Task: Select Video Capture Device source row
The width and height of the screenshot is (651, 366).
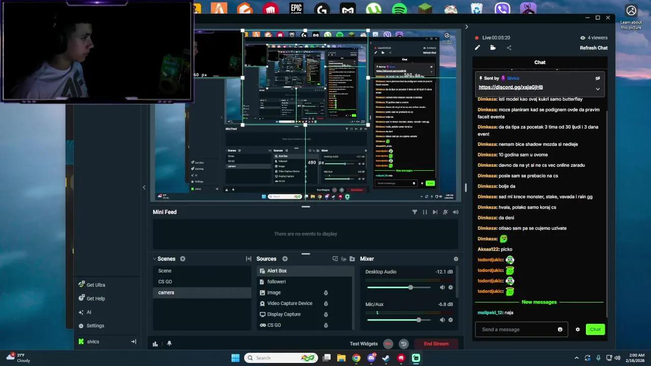Action: click(x=304, y=303)
